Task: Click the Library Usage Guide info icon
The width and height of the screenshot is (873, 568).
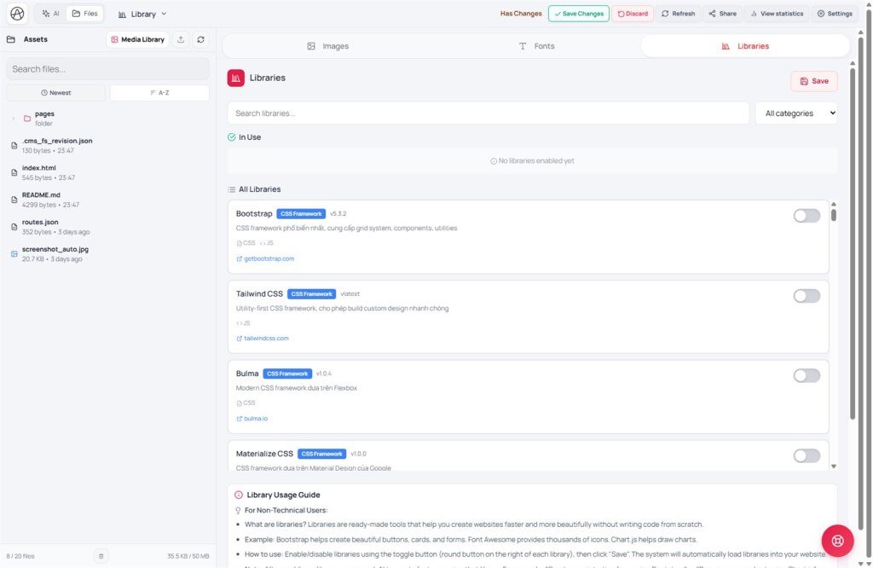Action: 239,495
